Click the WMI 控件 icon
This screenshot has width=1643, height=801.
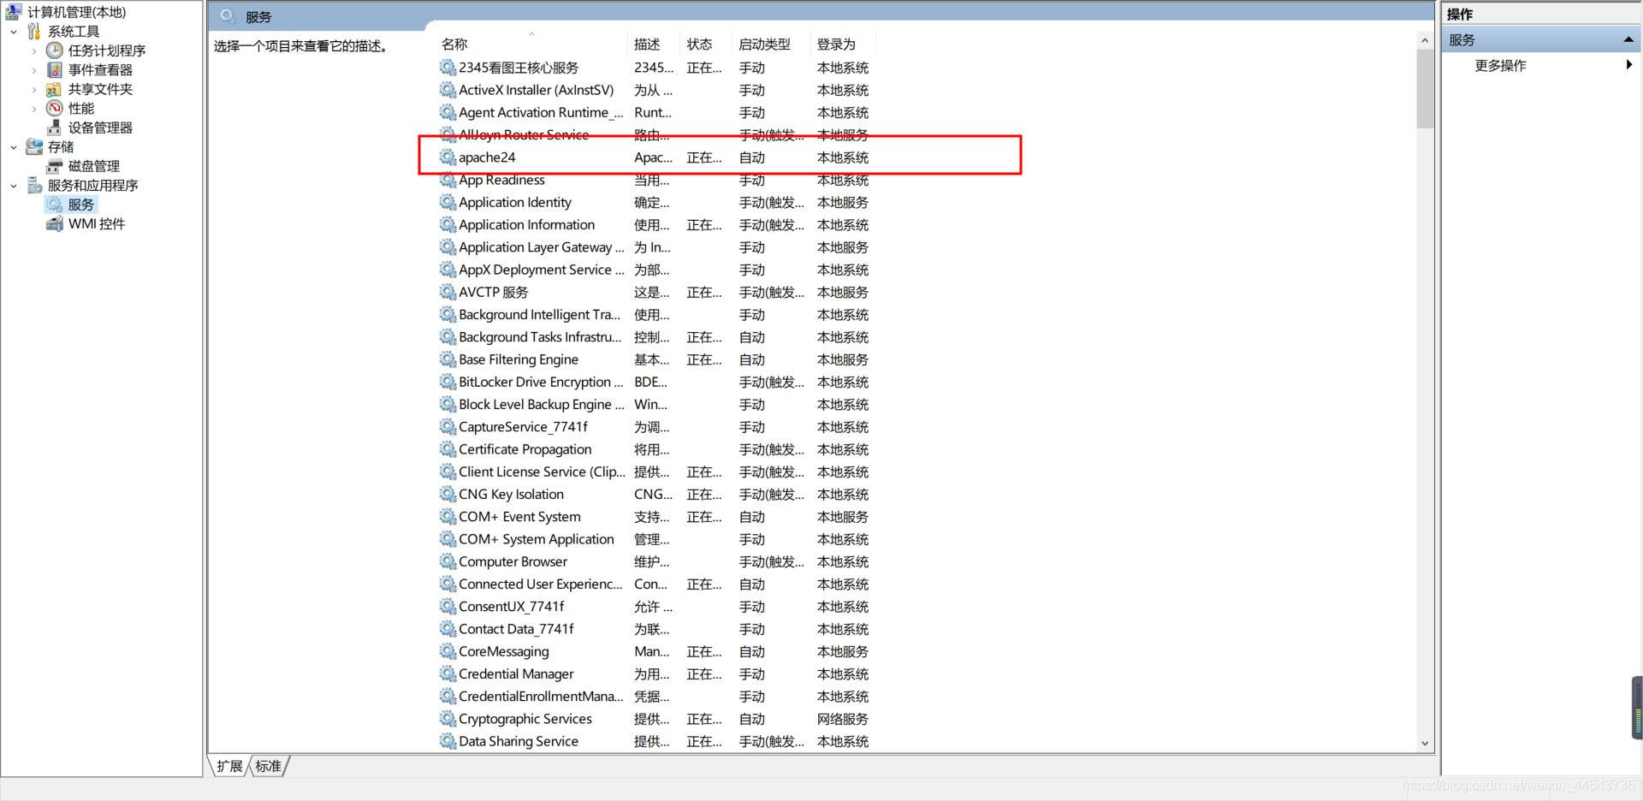pos(55,224)
